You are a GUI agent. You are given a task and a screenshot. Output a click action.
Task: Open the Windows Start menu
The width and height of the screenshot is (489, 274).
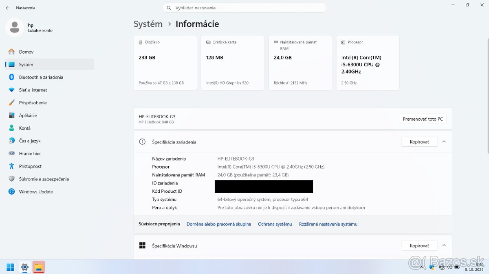[10, 267]
